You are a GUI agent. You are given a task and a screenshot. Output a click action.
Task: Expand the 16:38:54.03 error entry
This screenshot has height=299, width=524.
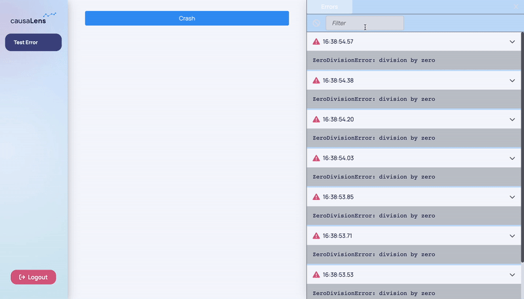[x=512, y=158]
